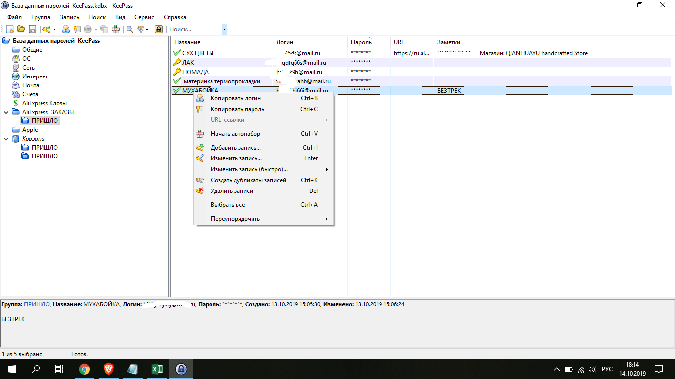Viewport: 675px width, 379px height.
Task: Sort entries by the Название column header
Action: [x=222, y=42]
